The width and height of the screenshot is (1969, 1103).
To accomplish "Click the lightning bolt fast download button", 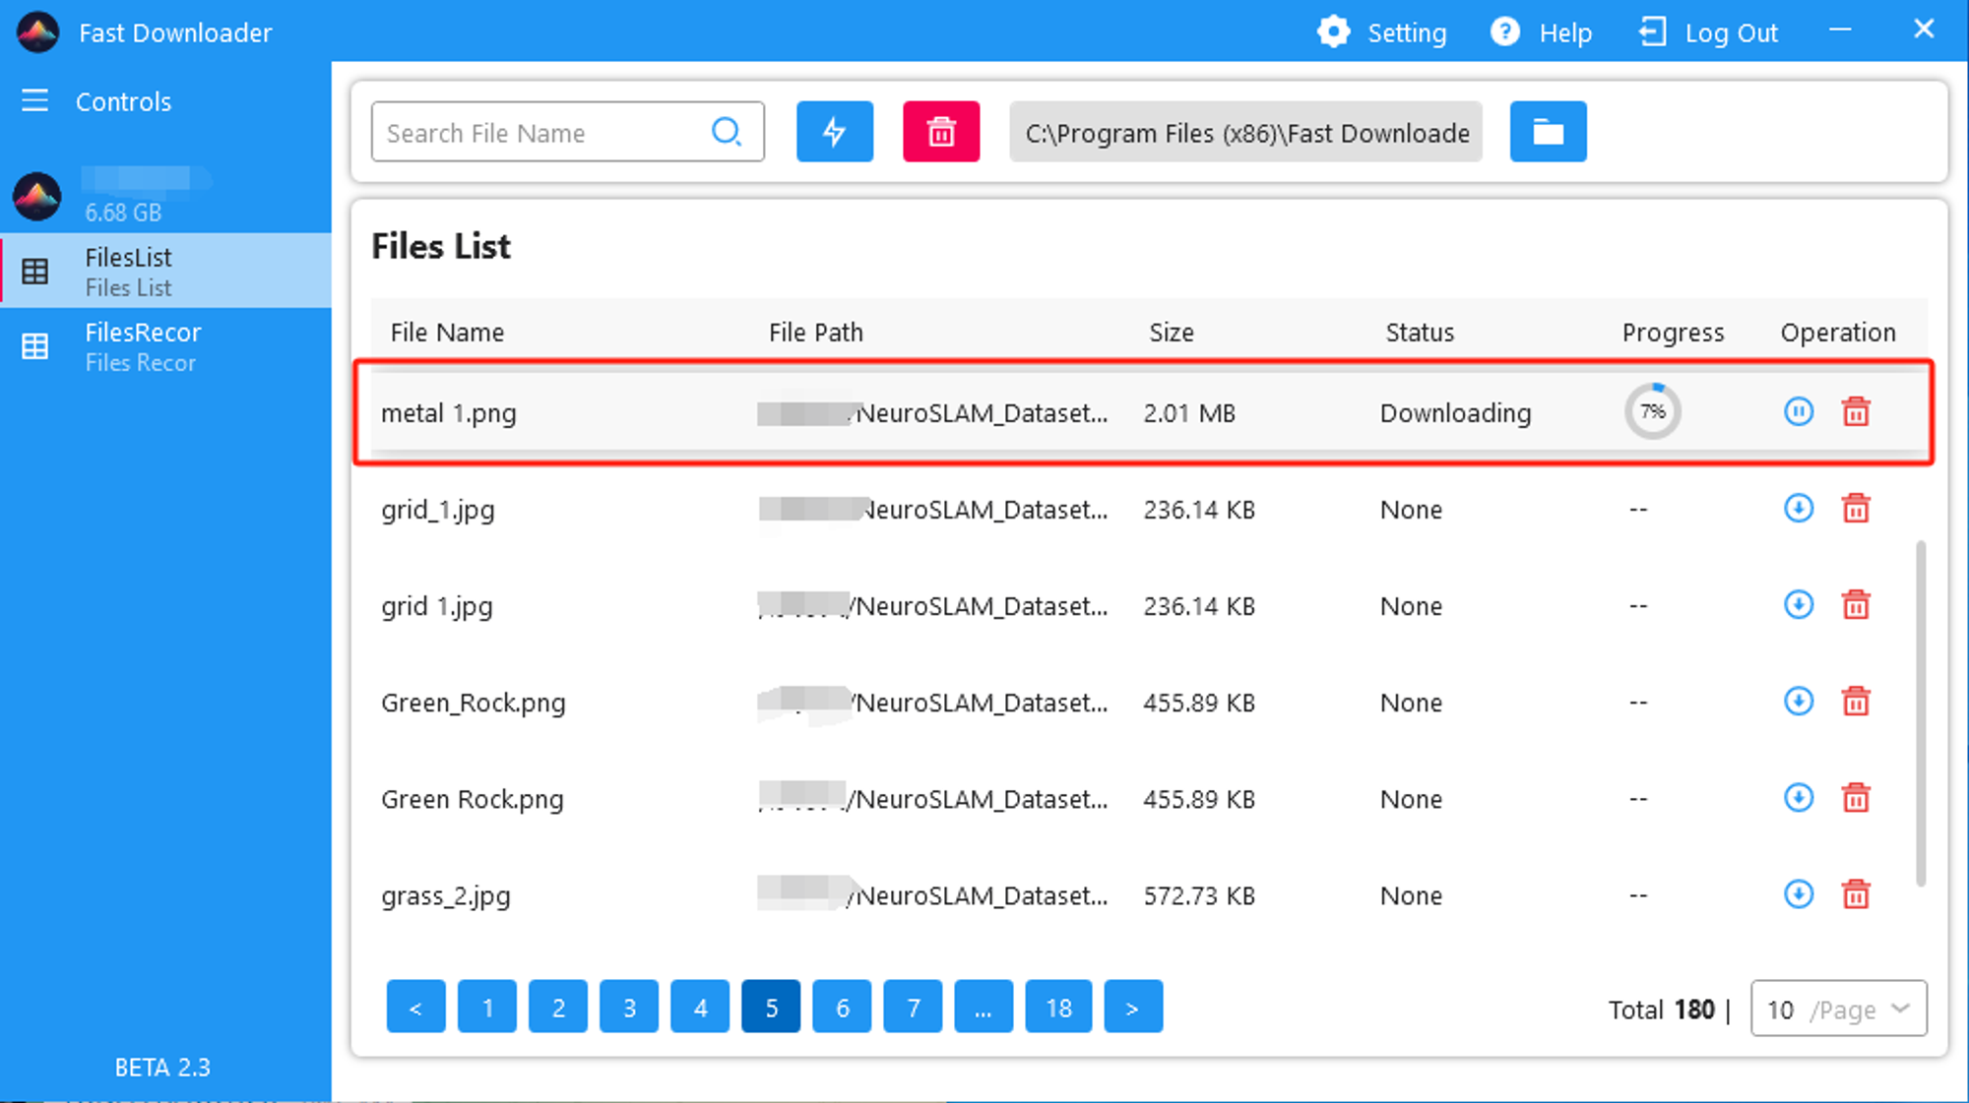I will tap(834, 132).
